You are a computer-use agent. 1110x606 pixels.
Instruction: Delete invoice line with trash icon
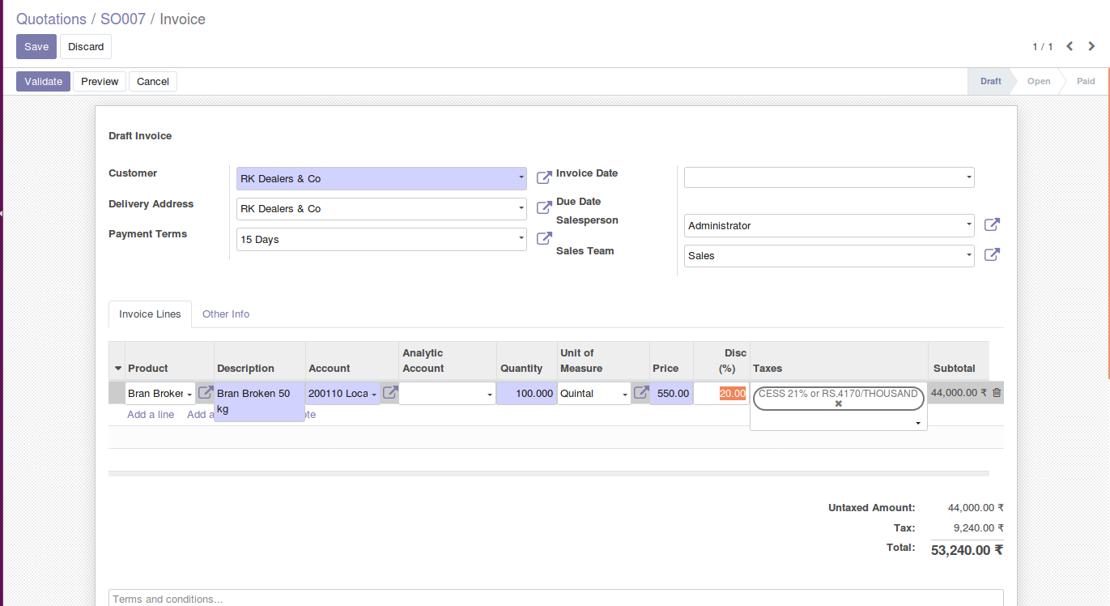997,393
